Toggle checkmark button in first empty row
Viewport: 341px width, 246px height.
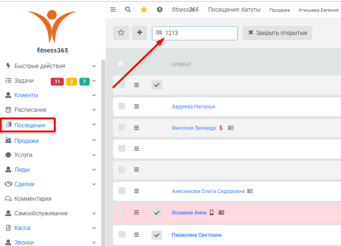(157, 85)
